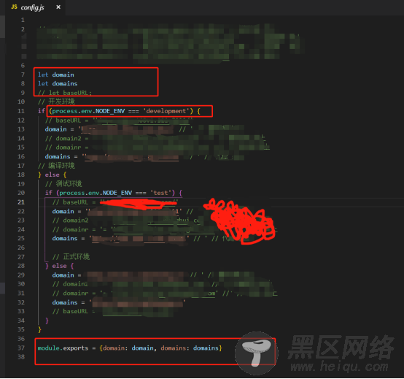The width and height of the screenshot is (404, 379).
Task: Click the mushroom avatar icon
Action: pos(256,353)
